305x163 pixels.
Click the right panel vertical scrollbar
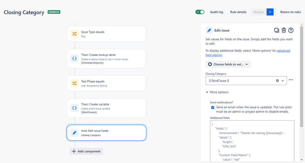(302, 77)
